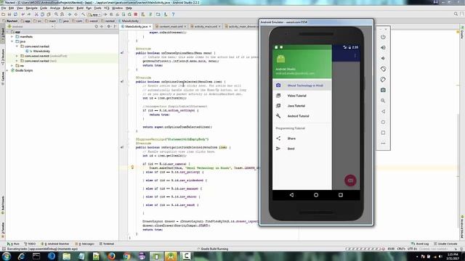This screenshot has height=261, width=465.
Task: Click the Stop red square toolbar icon
Action: click(x=136, y=14)
